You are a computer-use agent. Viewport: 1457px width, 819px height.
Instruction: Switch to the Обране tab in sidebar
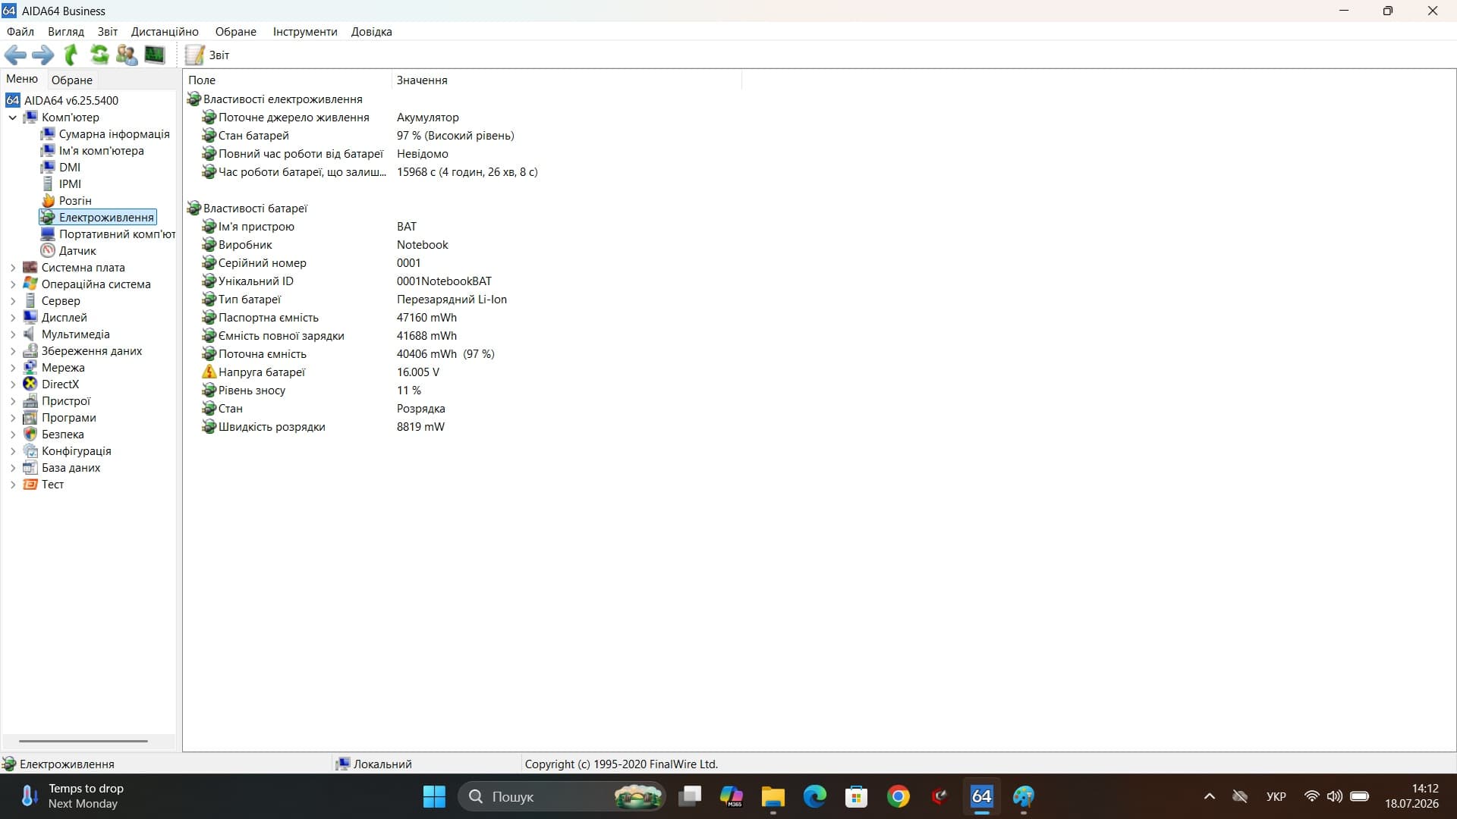point(72,80)
